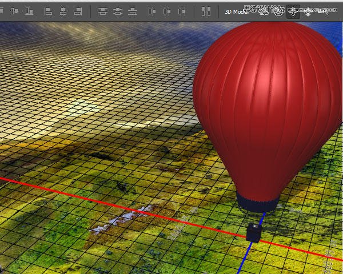Viewport: 343px width, 274px height.
Task: Select the Roll 3D Object mode icon
Action: [x=278, y=11]
